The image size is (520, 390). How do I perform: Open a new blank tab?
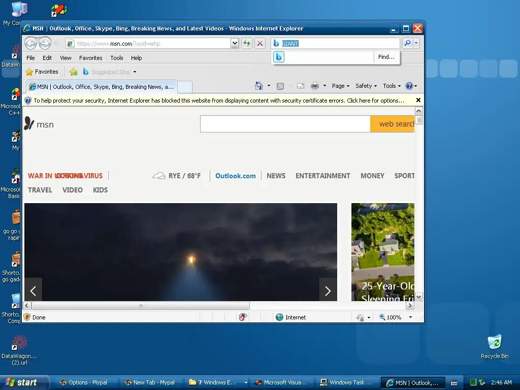coord(185,87)
